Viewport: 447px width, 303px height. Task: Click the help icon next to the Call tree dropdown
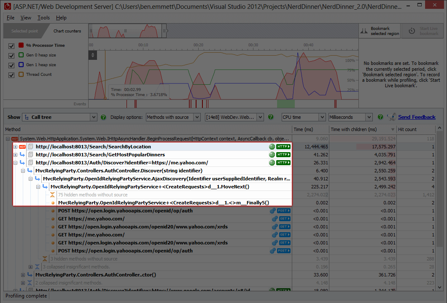104,117
